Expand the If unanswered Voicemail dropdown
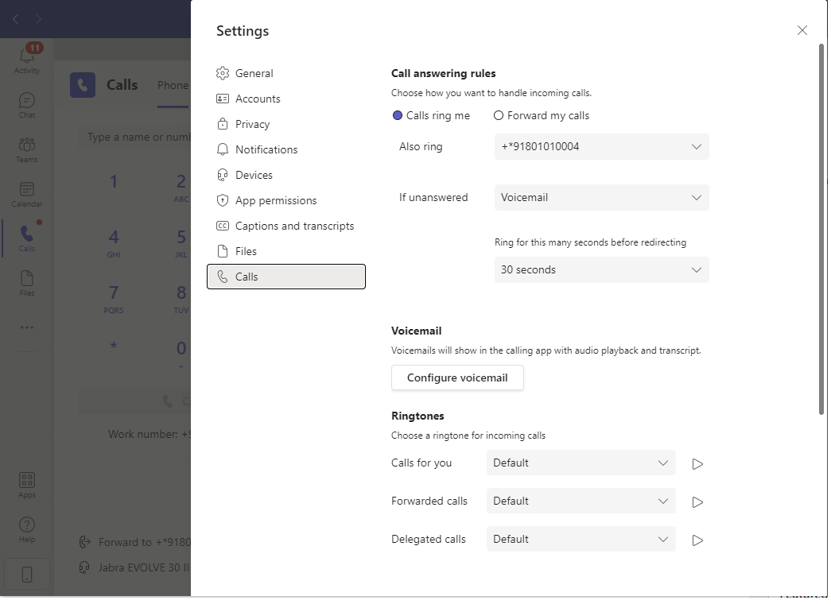Screen dimensions: 831x604 pos(601,198)
